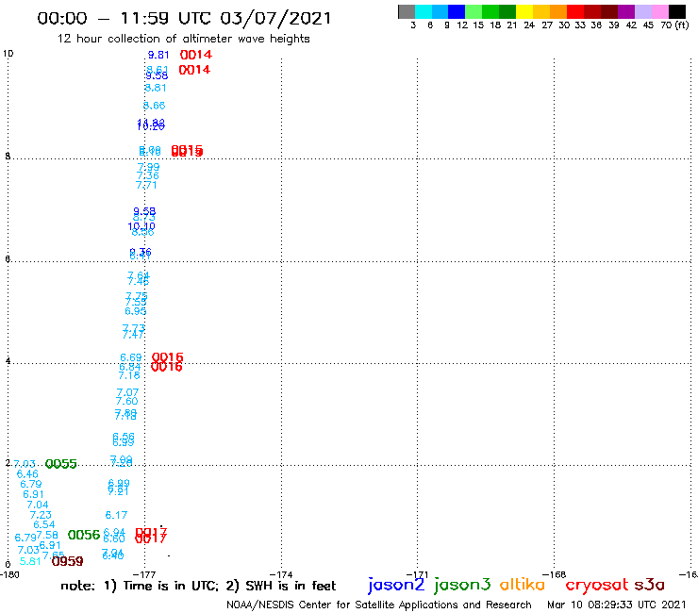Click the wave height value 7.58
The image size is (698, 613).
(47, 535)
